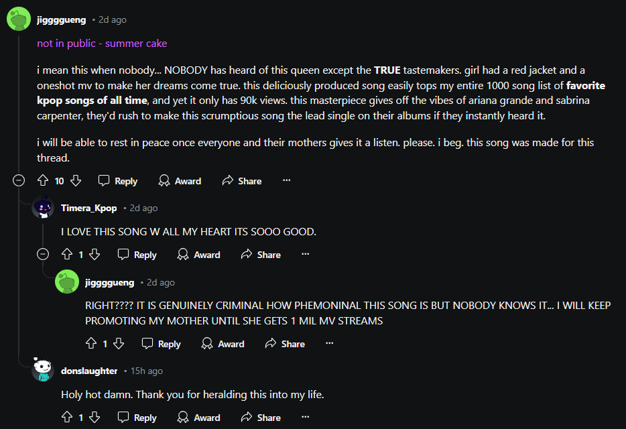
Task: Open more options on the top comment
Action: (x=286, y=180)
